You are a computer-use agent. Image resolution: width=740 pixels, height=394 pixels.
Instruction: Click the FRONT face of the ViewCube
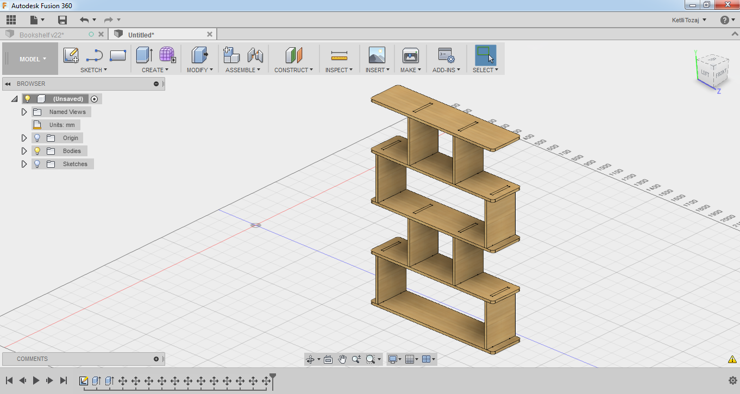tap(721, 74)
